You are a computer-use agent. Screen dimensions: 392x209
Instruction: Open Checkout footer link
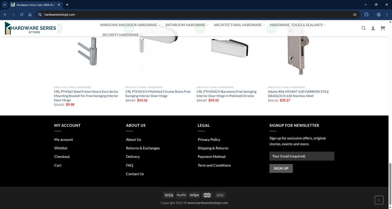point(62,157)
